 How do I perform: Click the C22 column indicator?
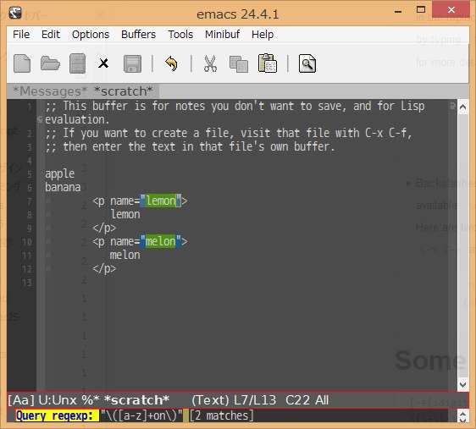click(x=297, y=400)
